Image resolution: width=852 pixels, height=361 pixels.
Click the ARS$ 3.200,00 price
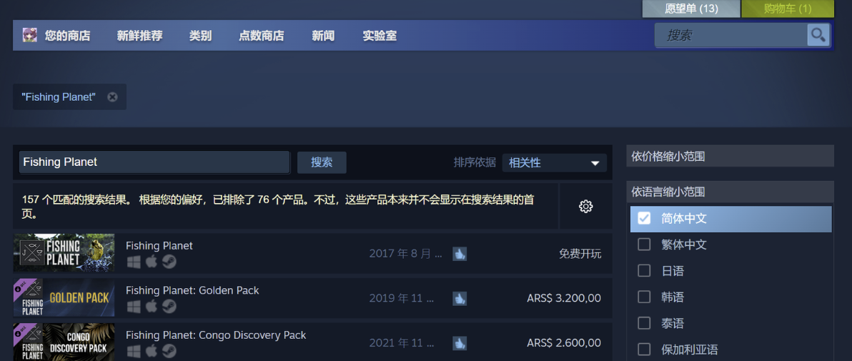[564, 299]
